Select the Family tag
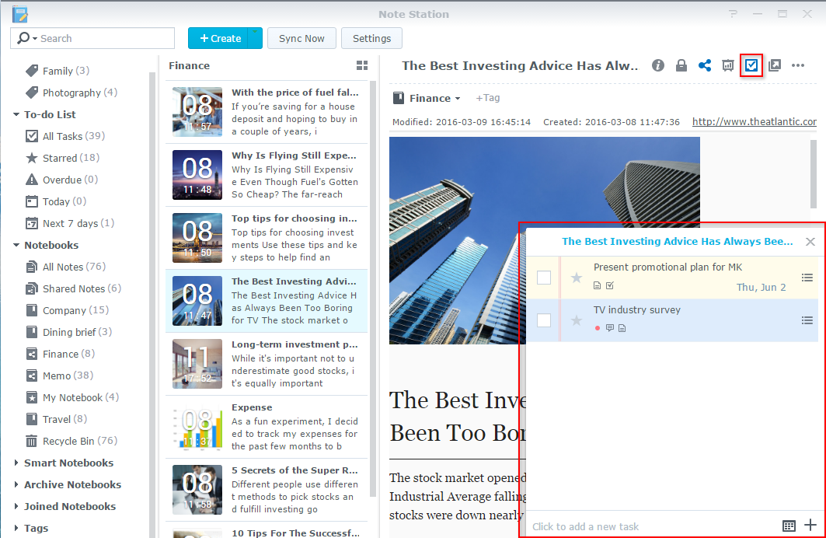The image size is (826, 538). pyautogui.click(x=58, y=71)
